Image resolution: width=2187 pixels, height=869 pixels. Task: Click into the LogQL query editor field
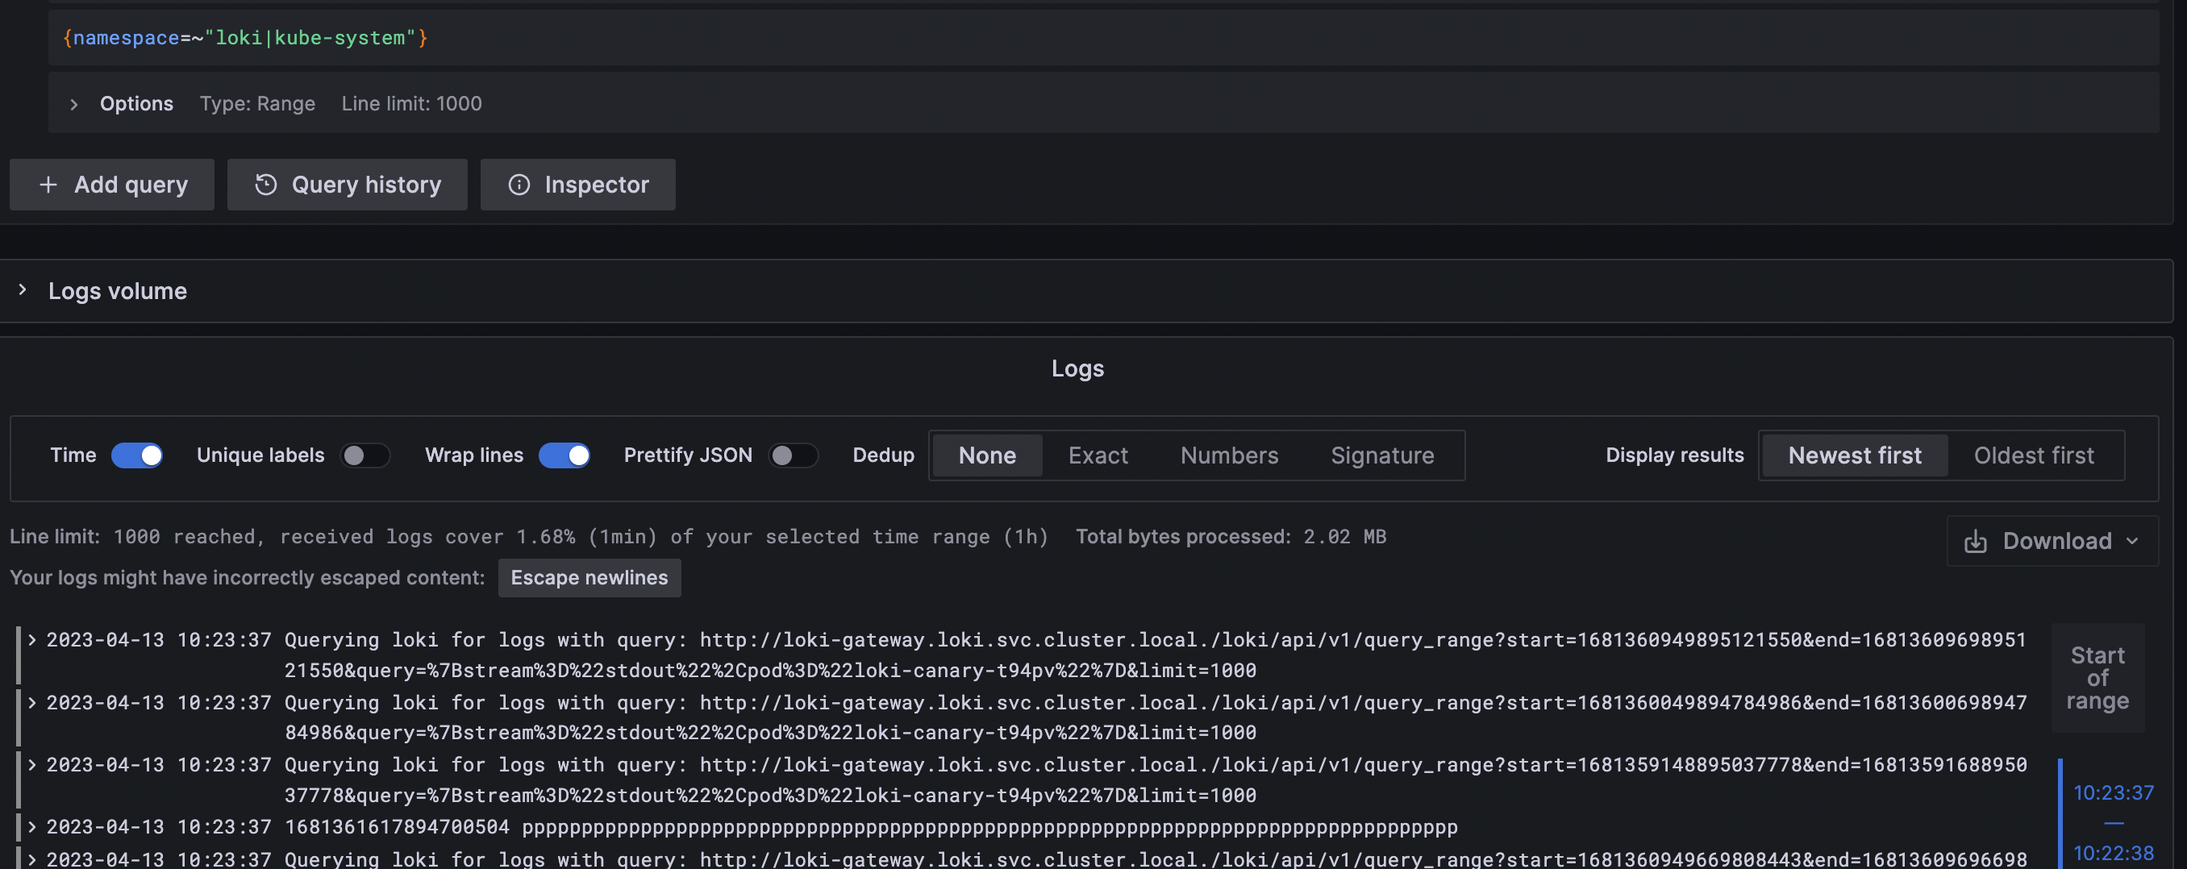pos(1103,37)
